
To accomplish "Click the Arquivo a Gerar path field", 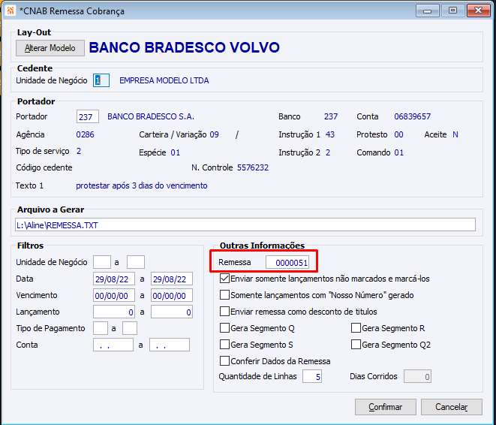I will 245,225.
